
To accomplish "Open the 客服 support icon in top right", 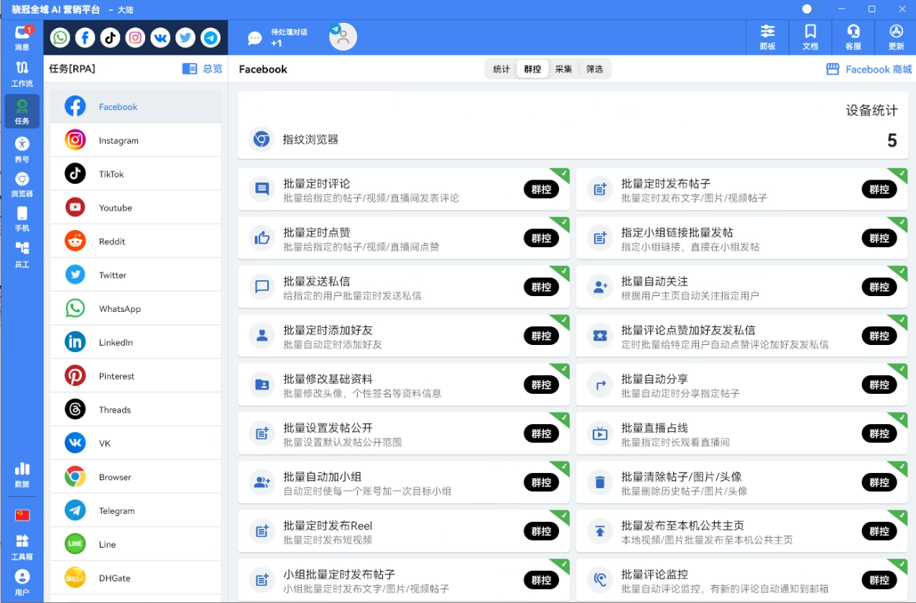I will [x=853, y=37].
